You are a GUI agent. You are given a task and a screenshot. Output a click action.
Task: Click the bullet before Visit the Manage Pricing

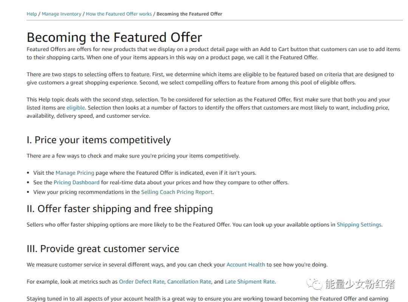pyautogui.click(x=28, y=173)
